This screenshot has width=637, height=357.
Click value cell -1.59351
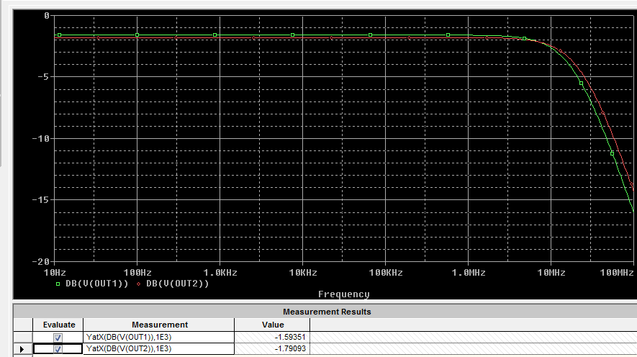pos(272,337)
